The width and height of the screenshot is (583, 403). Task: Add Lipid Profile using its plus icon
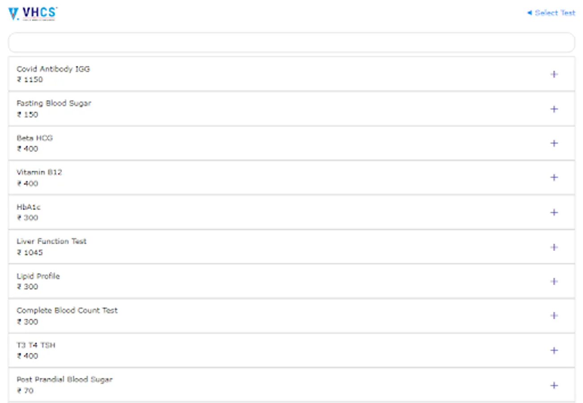[554, 281]
